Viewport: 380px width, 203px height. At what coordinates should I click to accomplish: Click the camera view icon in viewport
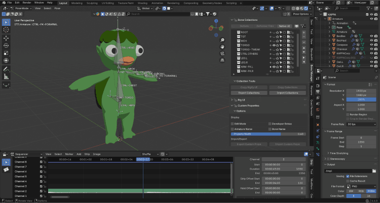(223, 54)
